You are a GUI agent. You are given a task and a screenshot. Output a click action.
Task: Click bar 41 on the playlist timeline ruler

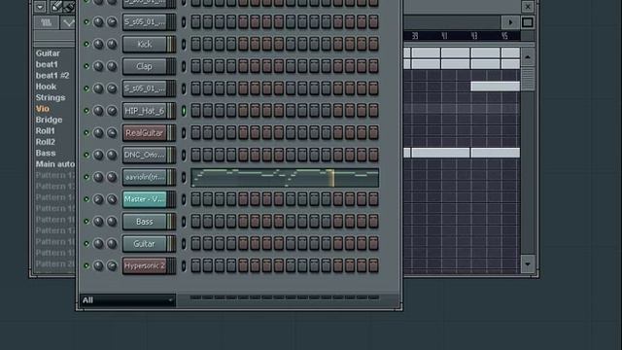pos(444,36)
